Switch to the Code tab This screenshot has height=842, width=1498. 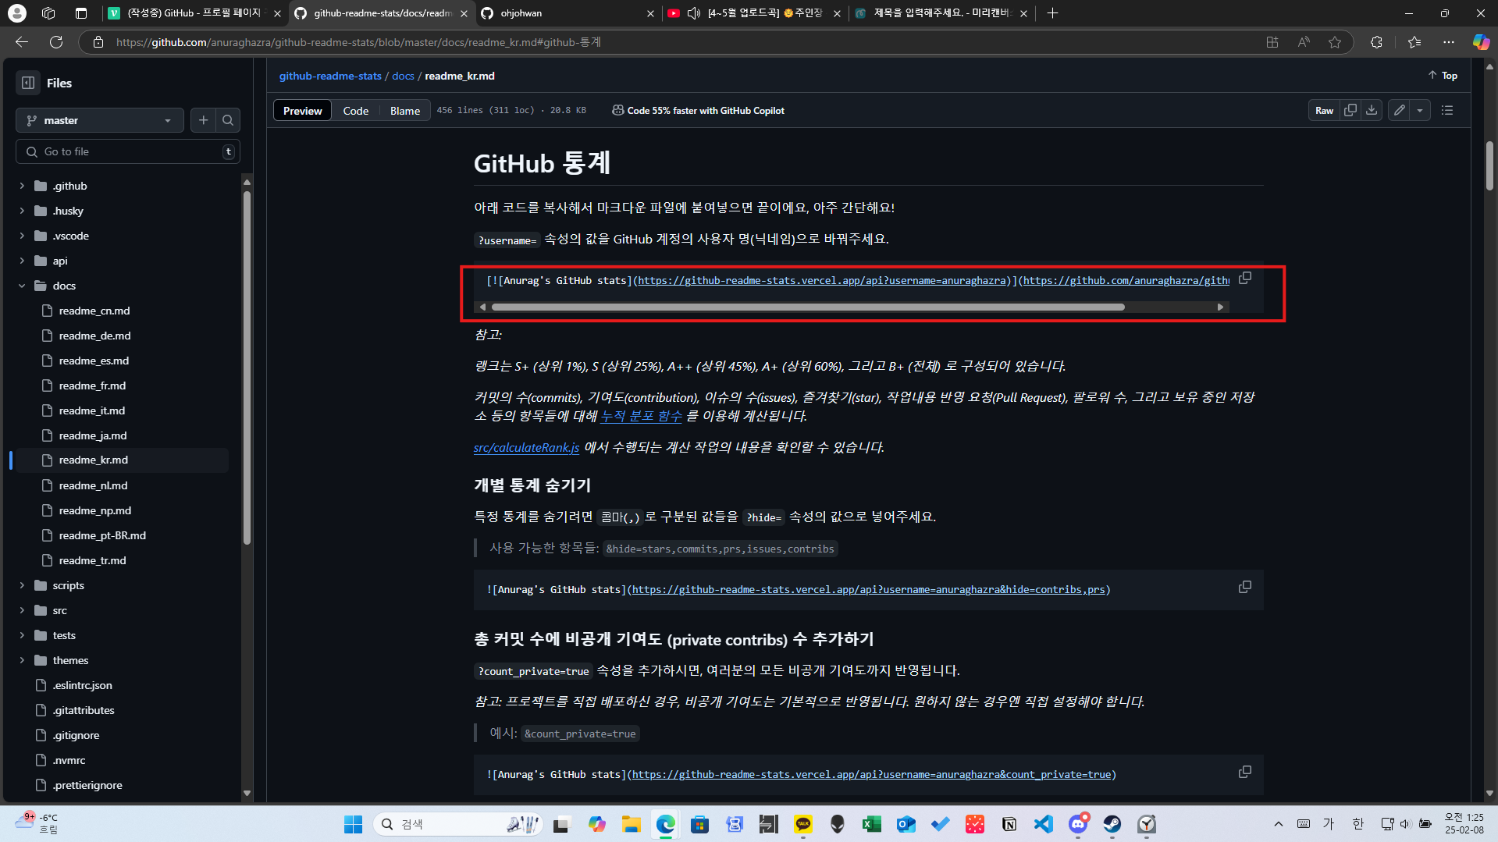point(355,110)
